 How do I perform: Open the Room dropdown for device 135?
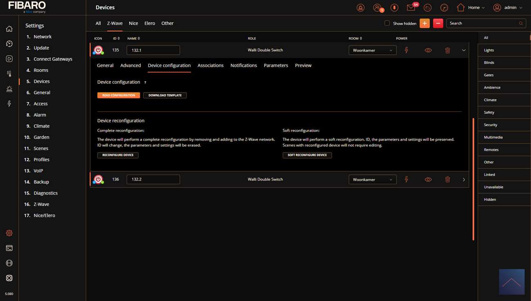point(372,50)
